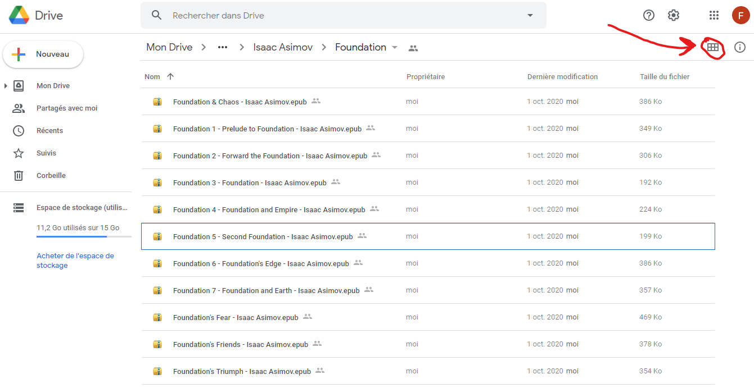
Task: Select 'Foundation 3 - Foundation' epub file
Action: 428,182
